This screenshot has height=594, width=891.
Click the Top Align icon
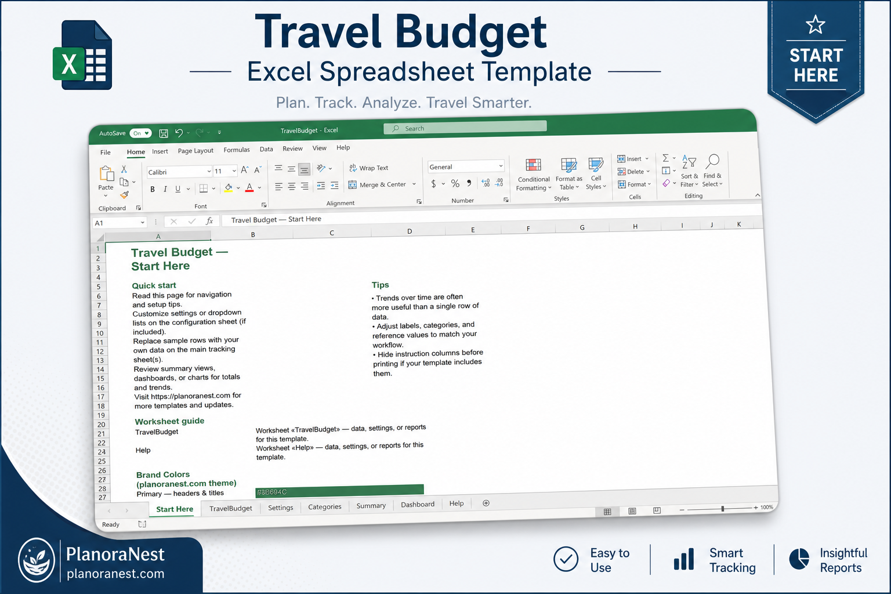278,168
